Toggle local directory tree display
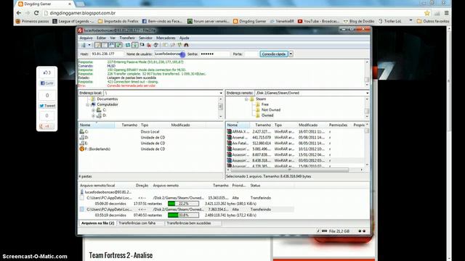465x261 pixels. click(x=105, y=45)
